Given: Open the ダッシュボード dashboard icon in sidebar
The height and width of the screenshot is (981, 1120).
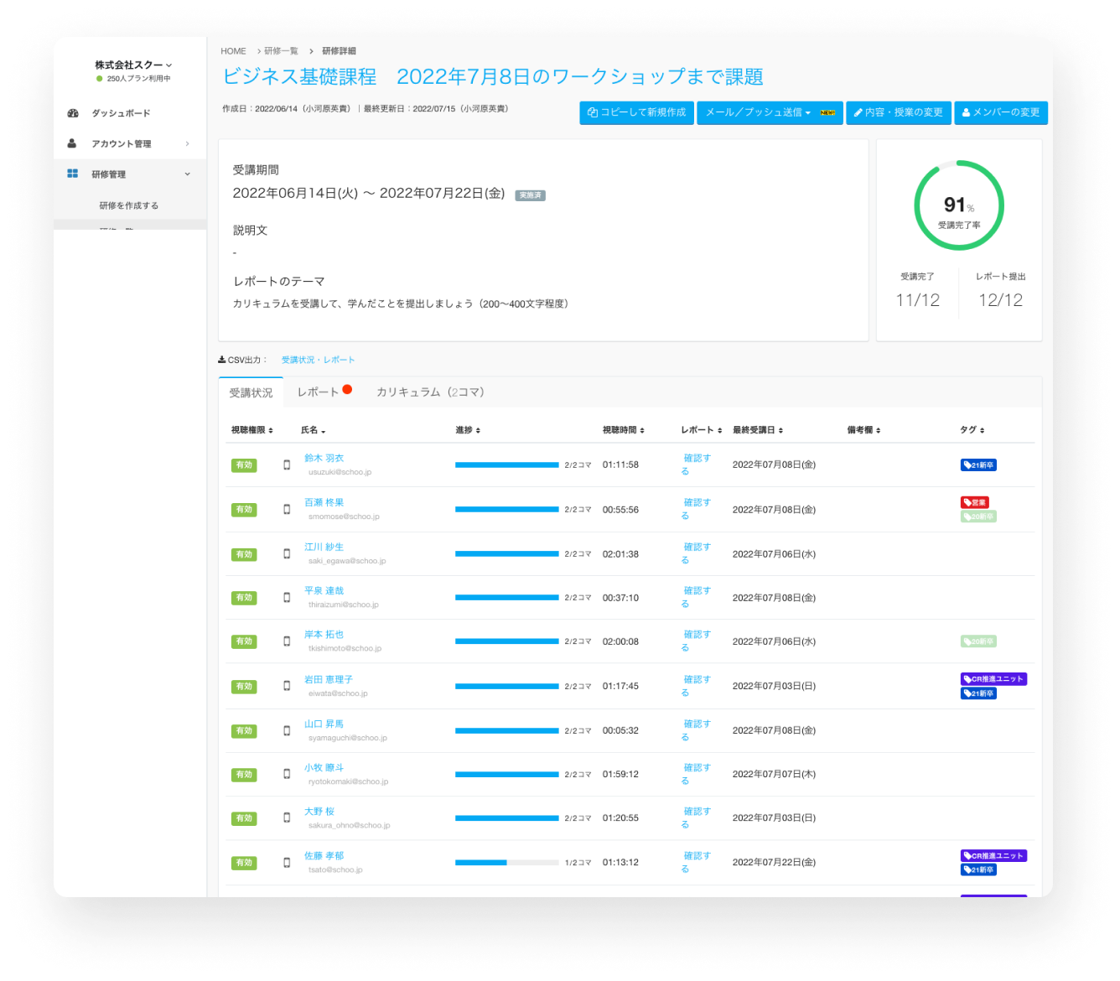Looking at the screenshot, I should [x=73, y=113].
